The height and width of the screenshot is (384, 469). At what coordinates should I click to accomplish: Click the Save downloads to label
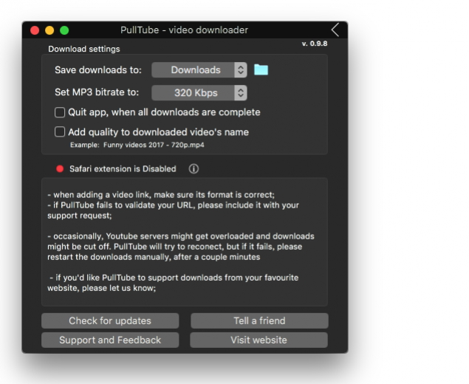[x=98, y=70]
